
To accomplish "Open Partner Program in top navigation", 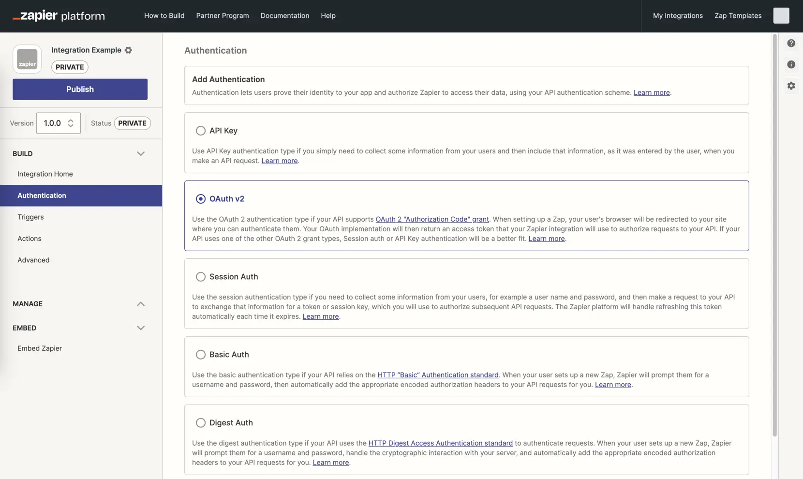I will coord(223,15).
